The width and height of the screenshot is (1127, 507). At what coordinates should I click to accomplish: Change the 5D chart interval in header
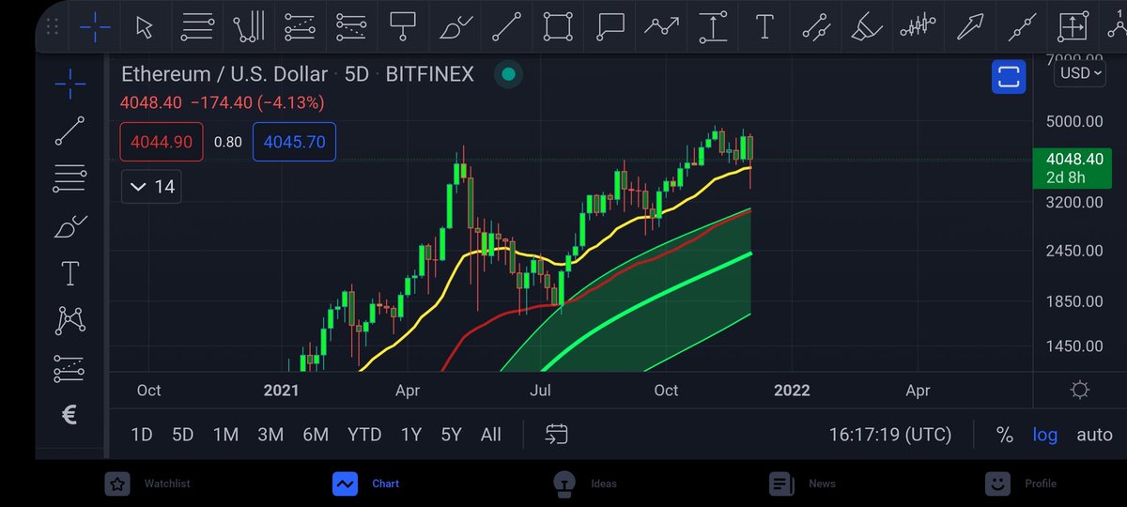tap(356, 74)
